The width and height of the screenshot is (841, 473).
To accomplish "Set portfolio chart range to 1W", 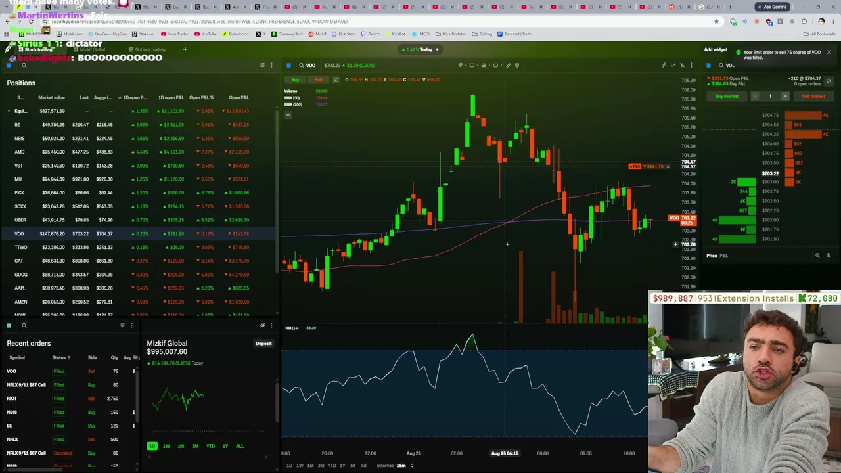I will click(166, 446).
